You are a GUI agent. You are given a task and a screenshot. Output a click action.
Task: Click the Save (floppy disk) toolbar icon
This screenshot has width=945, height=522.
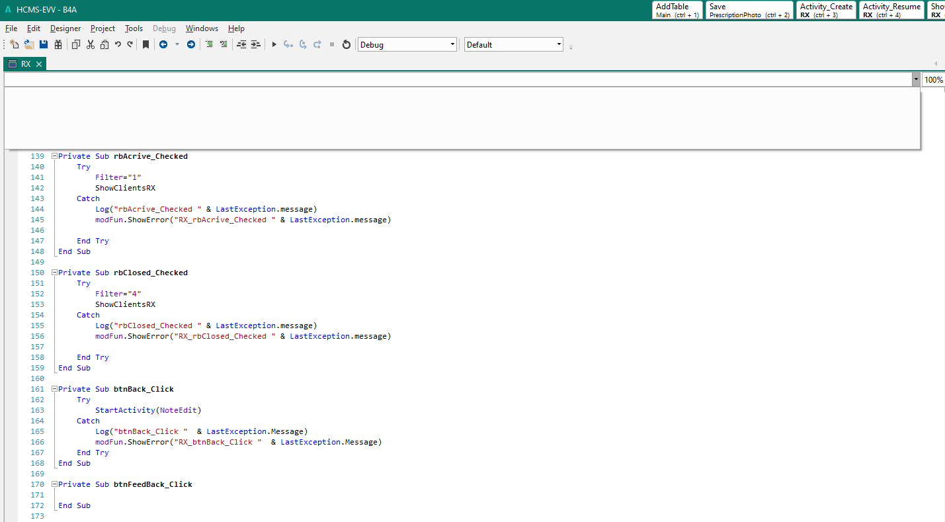(x=44, y=44)
